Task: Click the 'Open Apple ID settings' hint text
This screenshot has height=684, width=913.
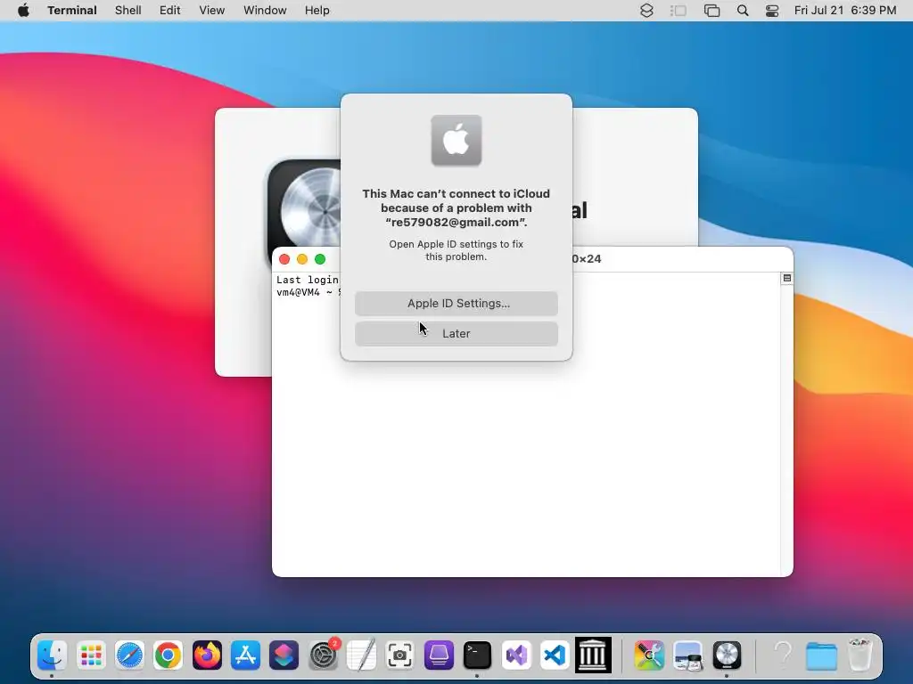Action: [456, 250]
